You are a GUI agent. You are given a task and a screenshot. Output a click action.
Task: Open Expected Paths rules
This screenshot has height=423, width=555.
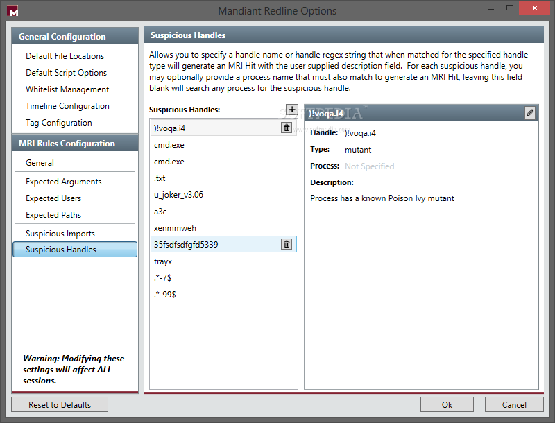53,215
